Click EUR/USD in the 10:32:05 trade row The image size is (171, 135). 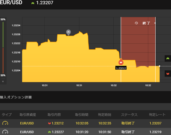[27, 123]
